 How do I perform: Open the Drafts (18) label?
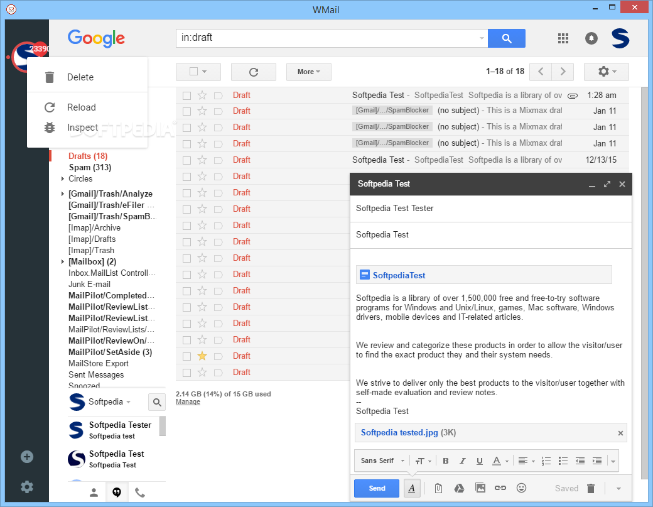tap(88, 156)
